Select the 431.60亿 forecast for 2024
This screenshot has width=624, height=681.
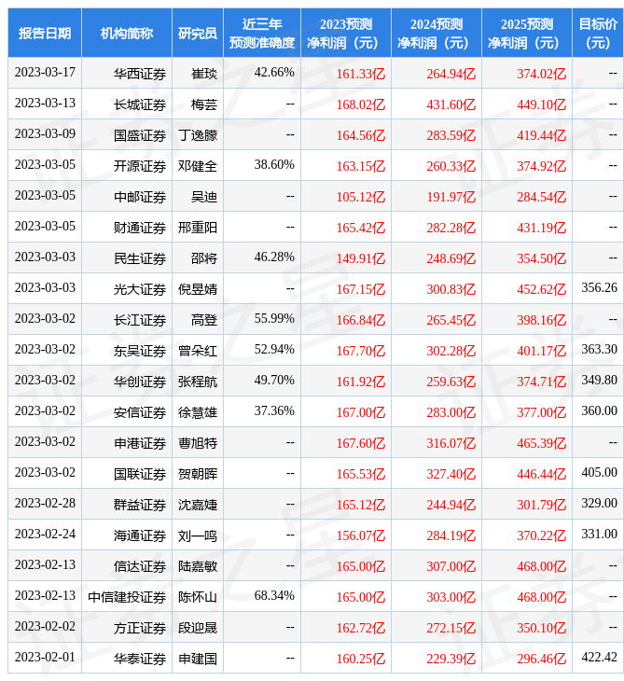click(x=451, y=104)
